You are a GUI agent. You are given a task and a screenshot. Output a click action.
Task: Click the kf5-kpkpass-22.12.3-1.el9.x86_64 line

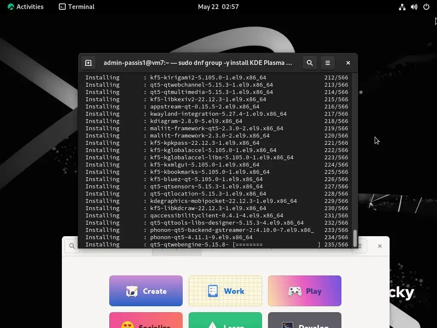tap(216, 143)
